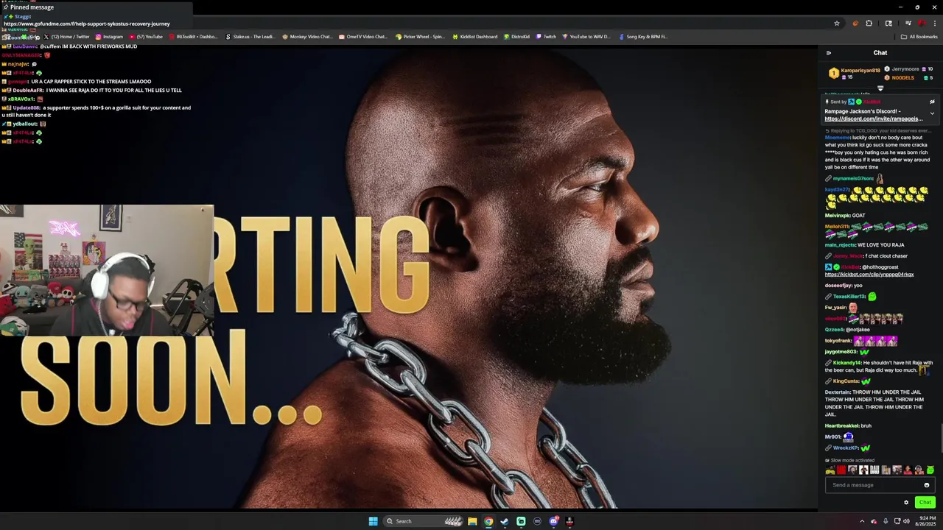The width and height of the screenshot is (943, 530).
Task: Open TexasKiller13's username in chat
Action: [849, 297]
